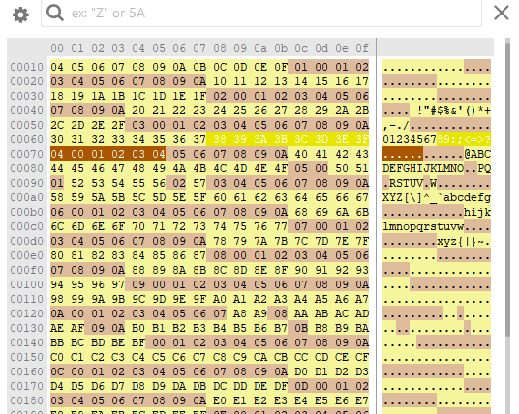
Task: Click ASCII text lmnopqrstuvw in row 000c0
Action: point(423,226)
